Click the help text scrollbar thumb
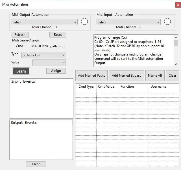This screenshot has height=170, width=181. [x=176, y=43]
